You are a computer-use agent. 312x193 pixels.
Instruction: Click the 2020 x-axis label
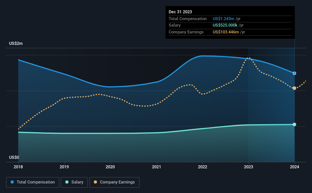[110, 167]
